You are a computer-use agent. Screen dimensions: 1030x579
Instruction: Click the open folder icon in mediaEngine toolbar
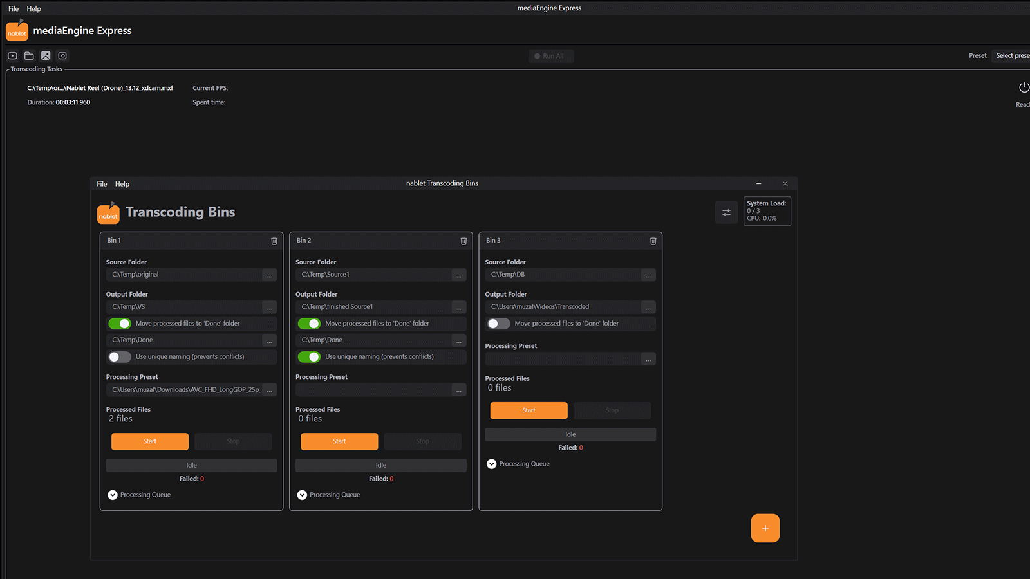pyautogui.click(x=29, y=56)
